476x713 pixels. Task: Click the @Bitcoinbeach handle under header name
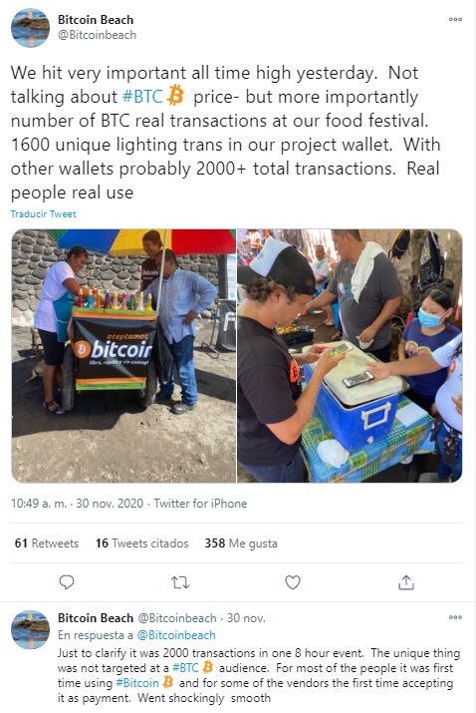tap(97, 35)
